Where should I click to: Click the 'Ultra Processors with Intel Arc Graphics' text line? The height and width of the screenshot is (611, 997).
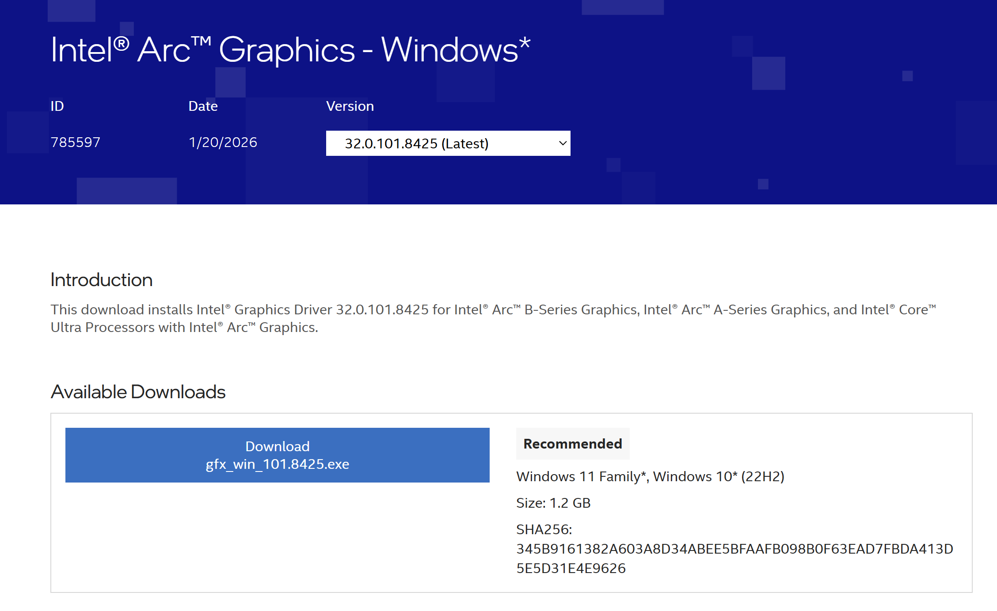pos(184,327)
